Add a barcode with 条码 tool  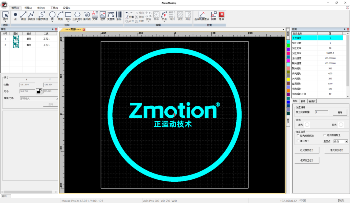pos(119,16)
